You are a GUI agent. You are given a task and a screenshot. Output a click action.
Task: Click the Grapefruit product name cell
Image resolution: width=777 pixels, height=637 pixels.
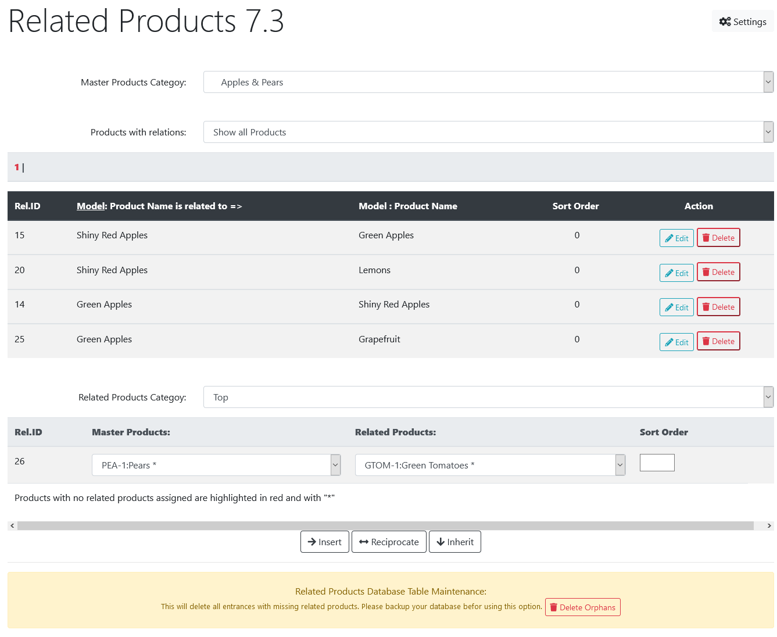coord(379,339)
